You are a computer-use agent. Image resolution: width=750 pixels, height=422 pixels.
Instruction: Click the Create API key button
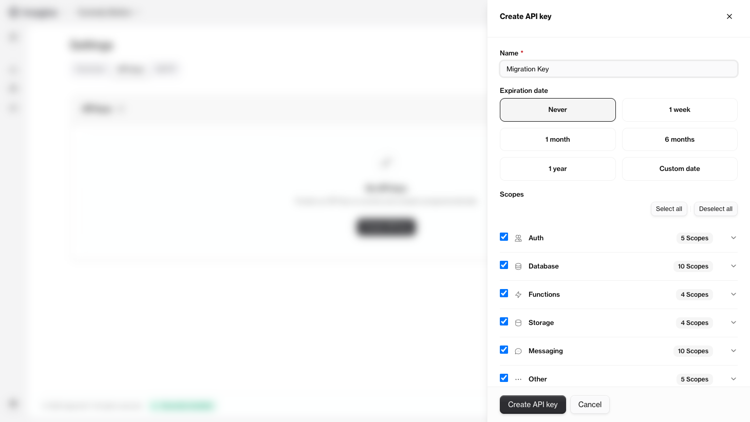point(533,405)
